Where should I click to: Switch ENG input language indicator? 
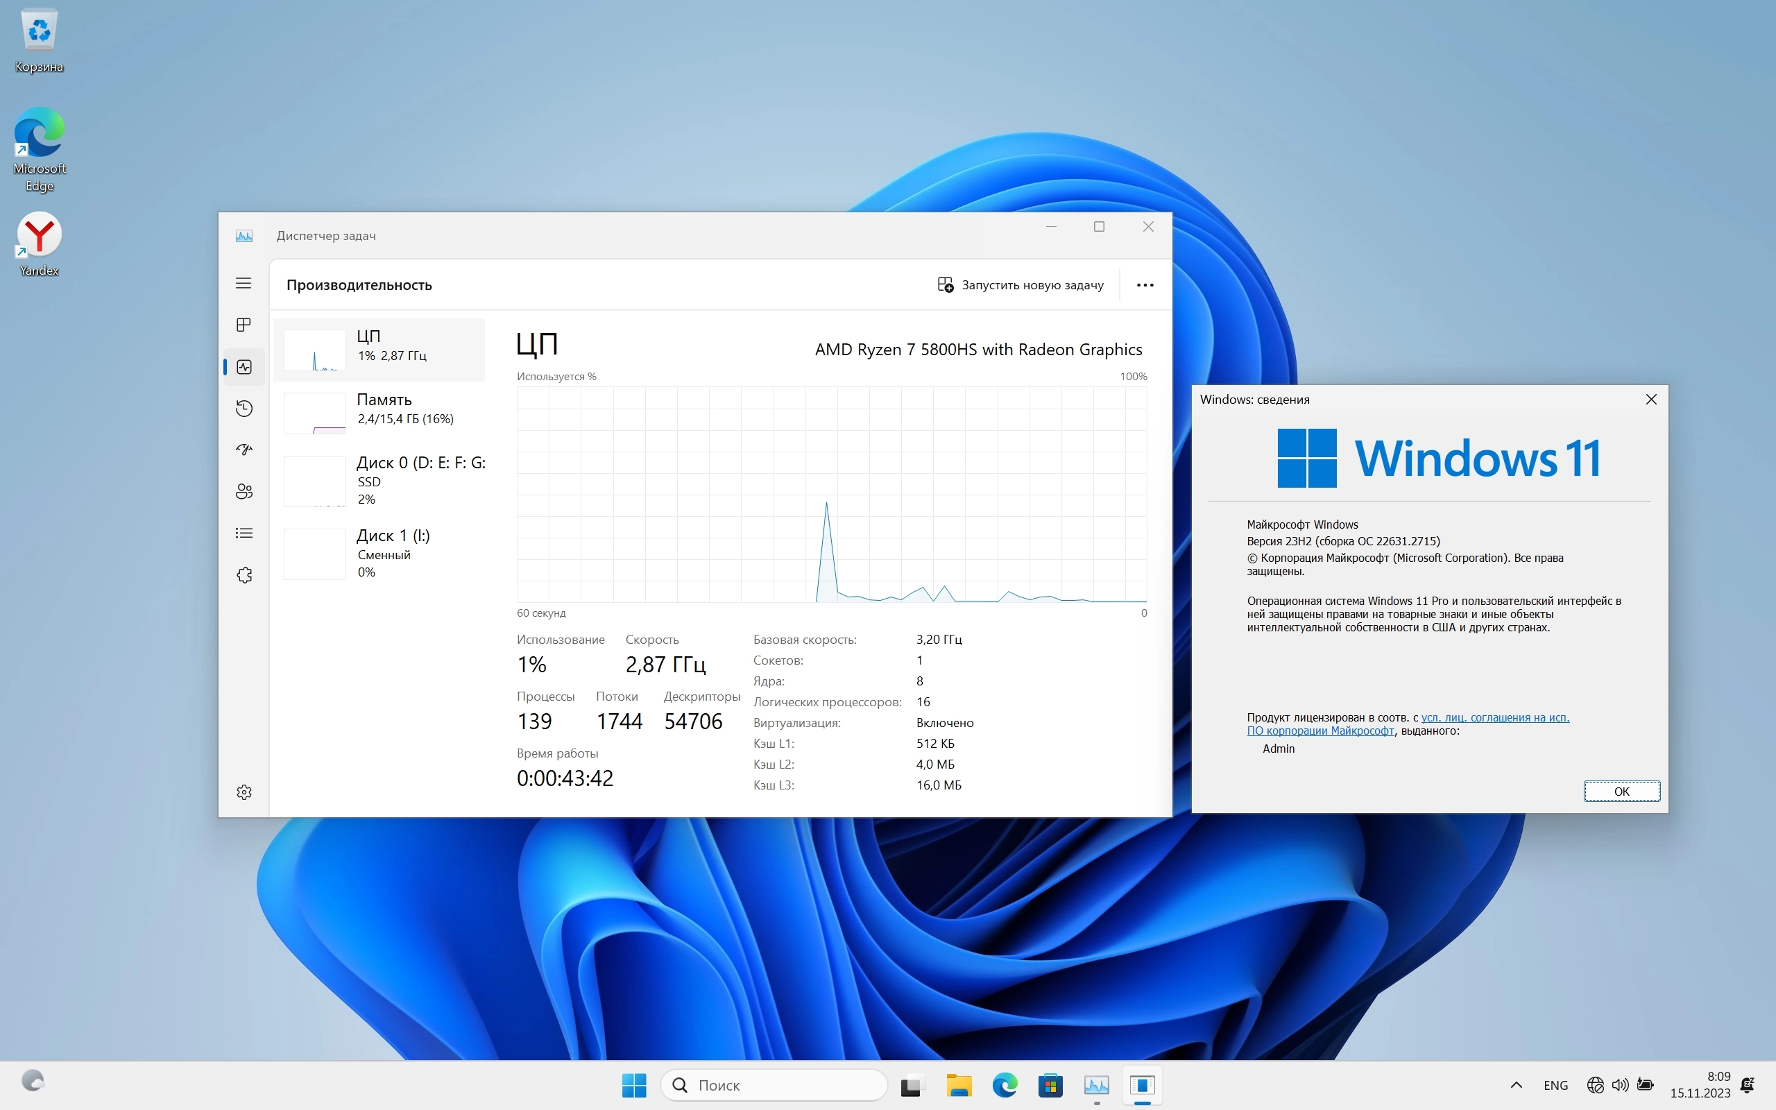(1555, 1085)
